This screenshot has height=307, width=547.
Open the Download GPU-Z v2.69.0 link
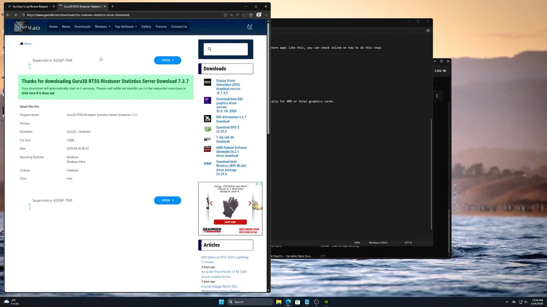click(x=228, y=129)
